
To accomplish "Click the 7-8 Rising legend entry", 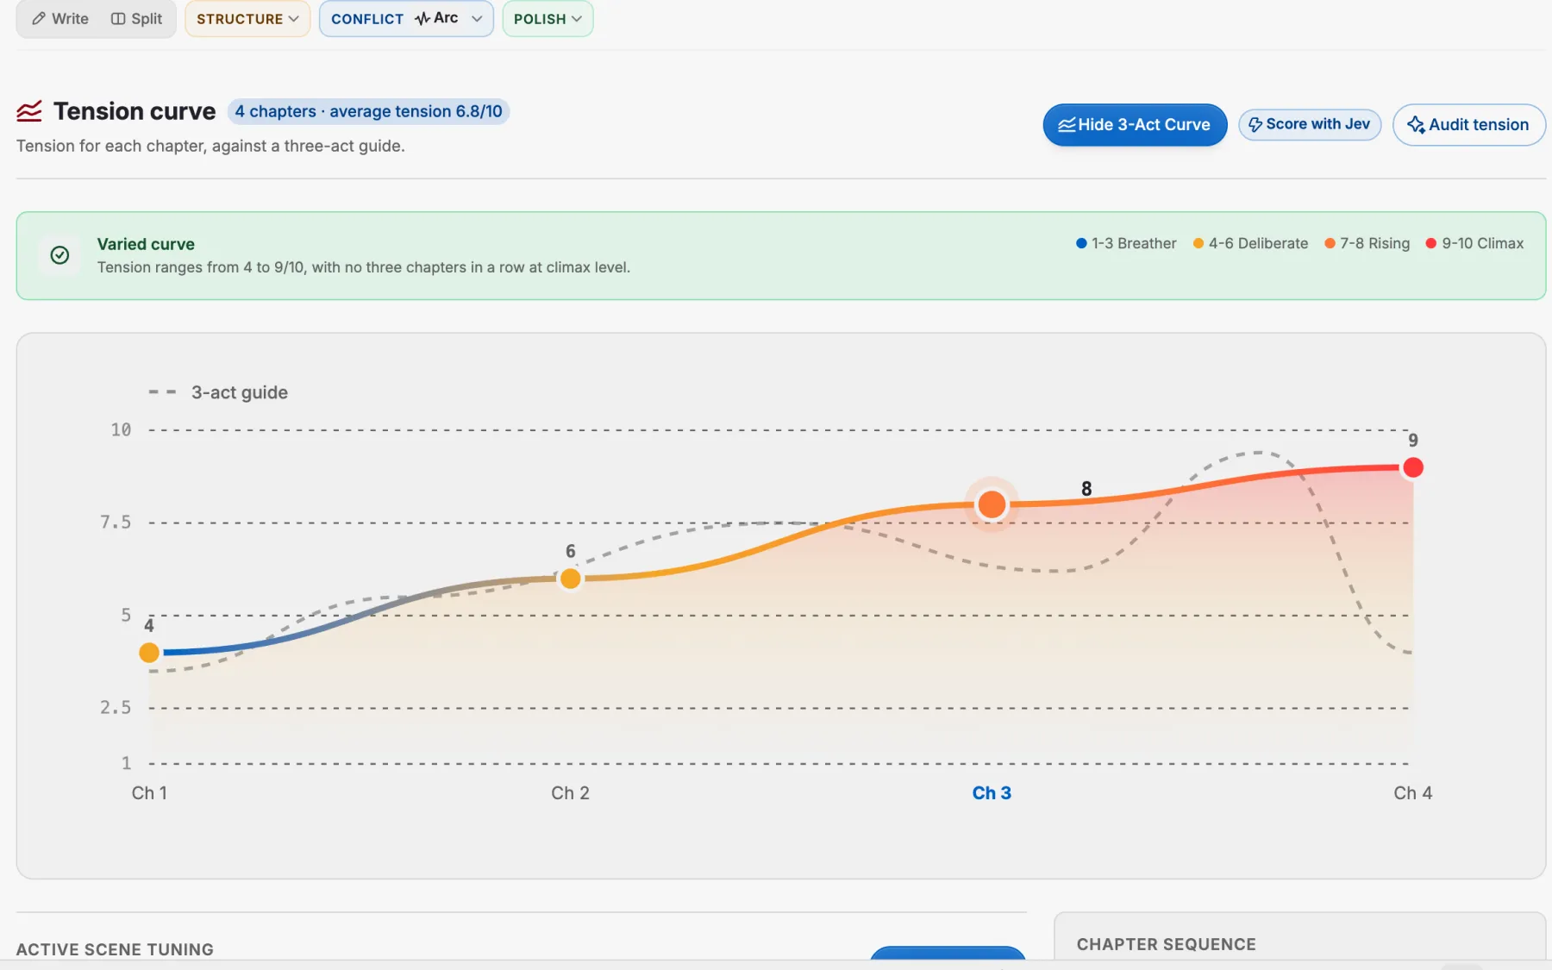I will point(1367,243).
